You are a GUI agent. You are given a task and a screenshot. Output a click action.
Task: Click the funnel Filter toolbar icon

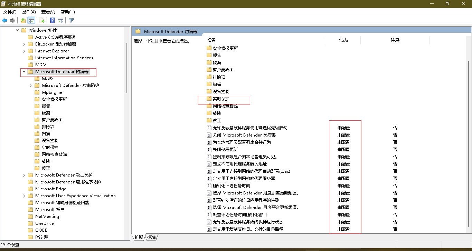coord(71,21)
